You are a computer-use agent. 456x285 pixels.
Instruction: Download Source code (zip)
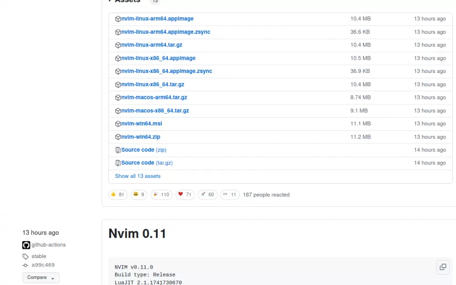(x=144, y=150)
